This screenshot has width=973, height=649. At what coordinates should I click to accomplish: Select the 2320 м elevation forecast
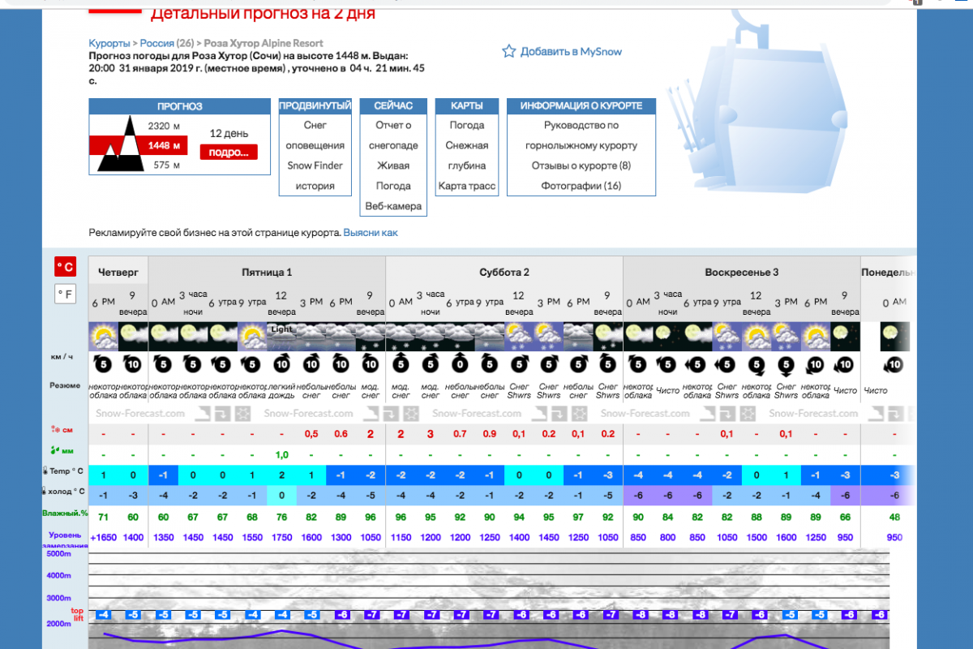coord(164,126)
